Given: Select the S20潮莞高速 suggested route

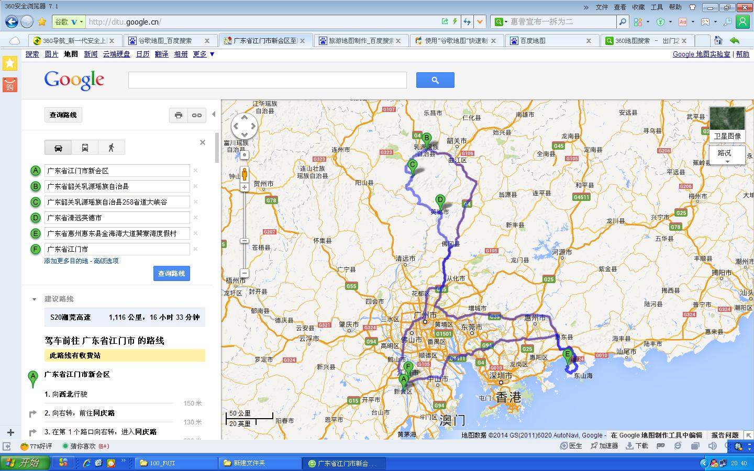Looking at the screenshot, I should 125,317.
